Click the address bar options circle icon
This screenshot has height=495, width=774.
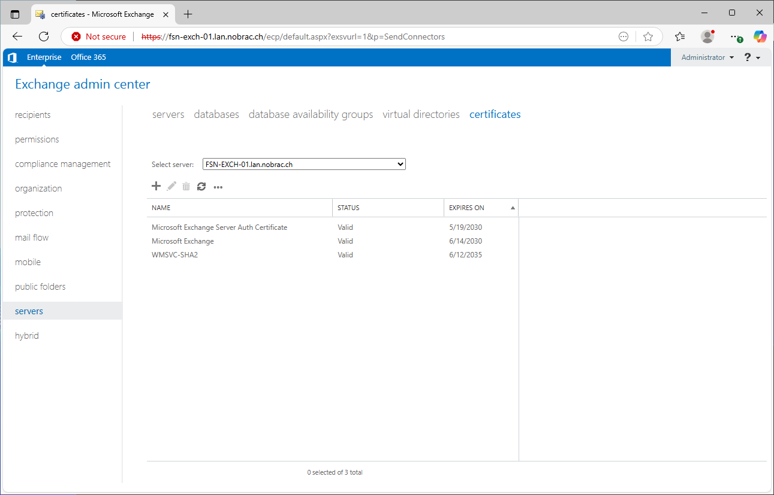624,37
